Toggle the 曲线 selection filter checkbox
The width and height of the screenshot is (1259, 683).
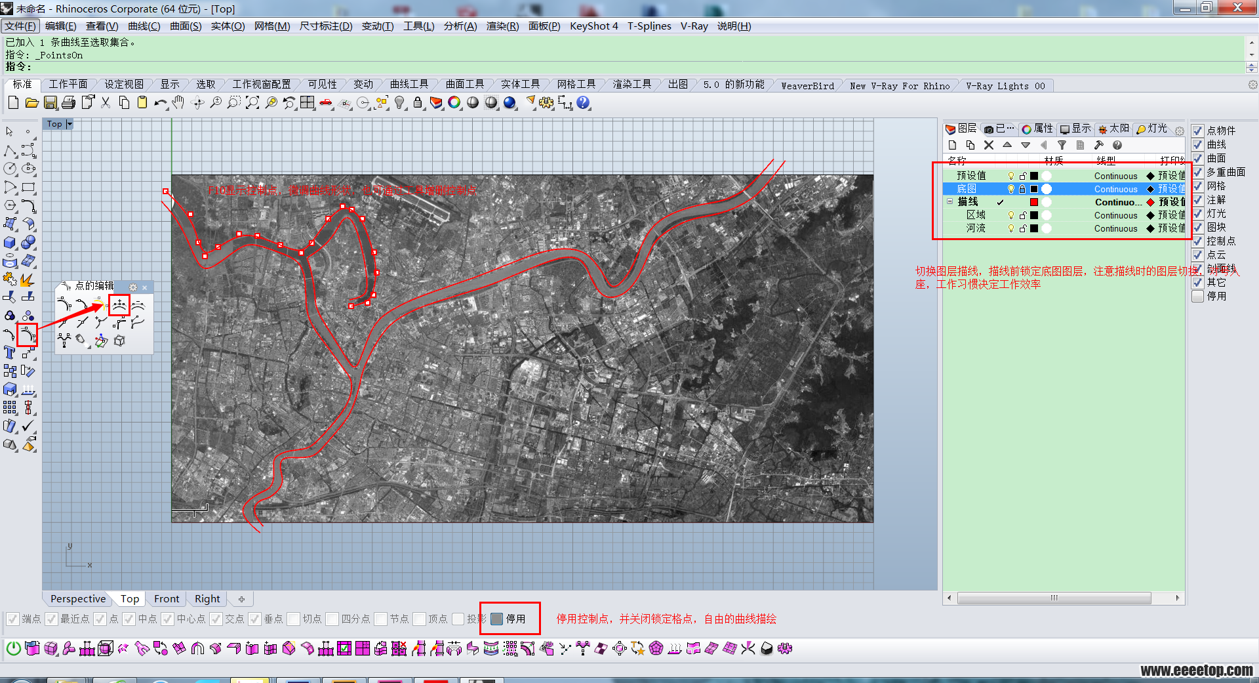1197,144
